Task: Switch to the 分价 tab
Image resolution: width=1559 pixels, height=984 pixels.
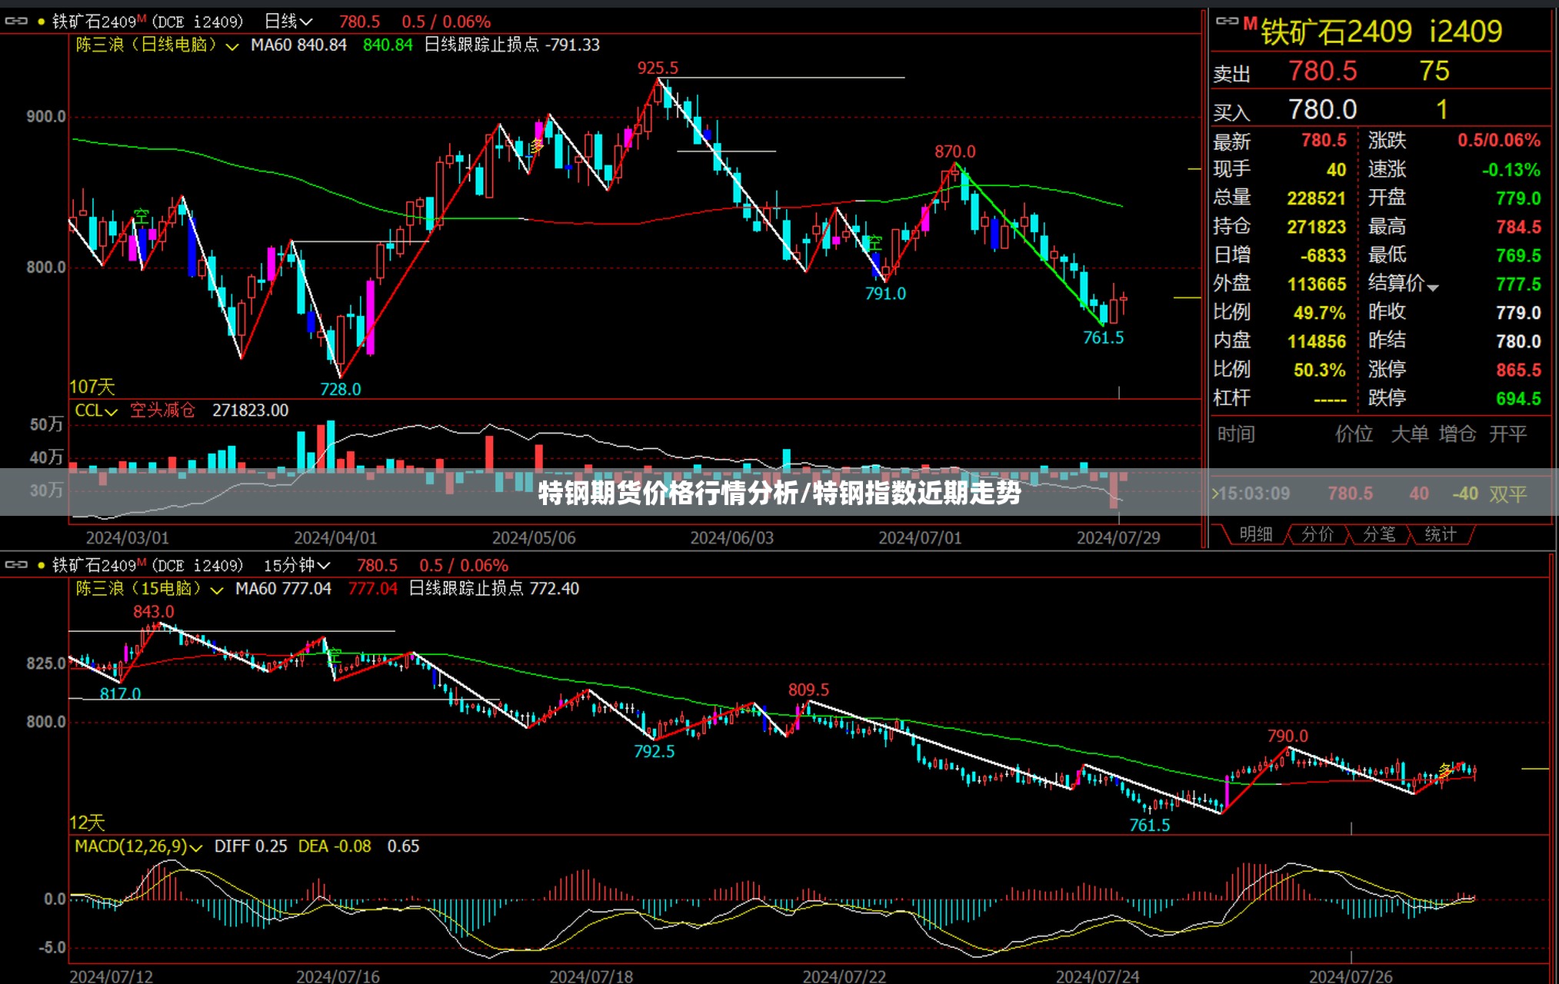Action: tap(1317, 534)
